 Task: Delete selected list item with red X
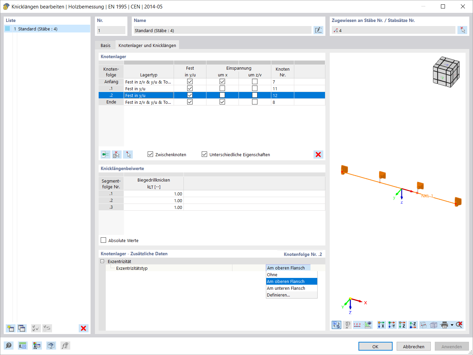[83, 328]
